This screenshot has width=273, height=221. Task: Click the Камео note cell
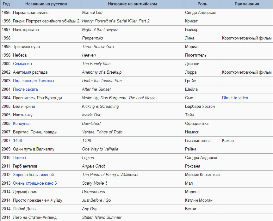click(x=247, y=140)
